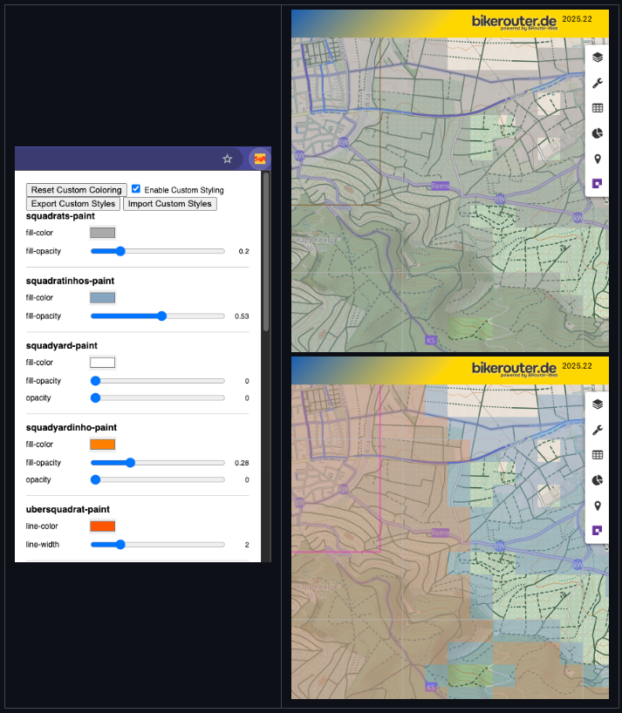
Task: Select the location pin icon in the upper map
Action: tap(598, 159)
